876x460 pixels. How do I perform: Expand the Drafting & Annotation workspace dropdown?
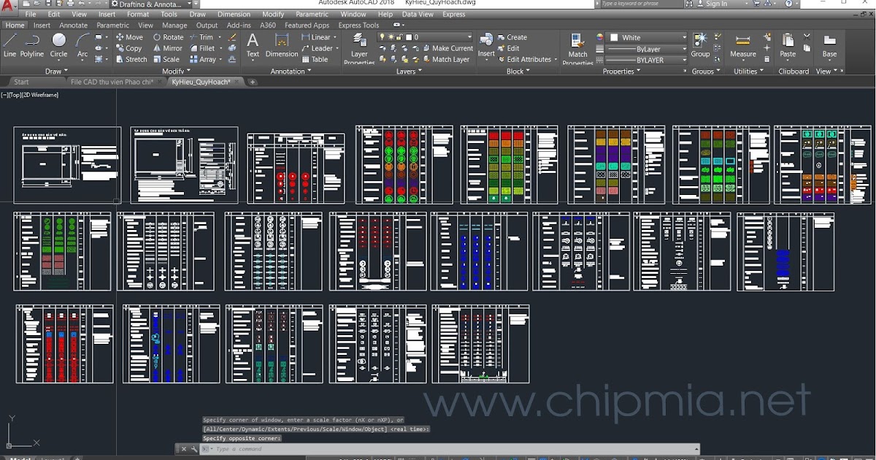pos(150,4)
